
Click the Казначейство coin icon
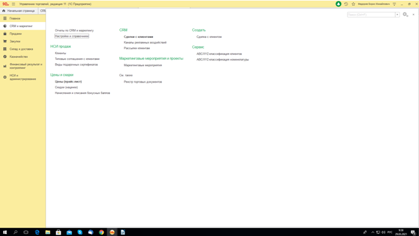(5, 57)
